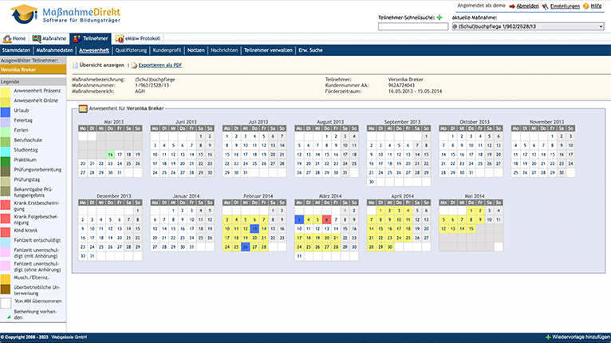Open the Einstellungen link
Image resolution: width=611 pixels, height=343 pixels.
565,6
